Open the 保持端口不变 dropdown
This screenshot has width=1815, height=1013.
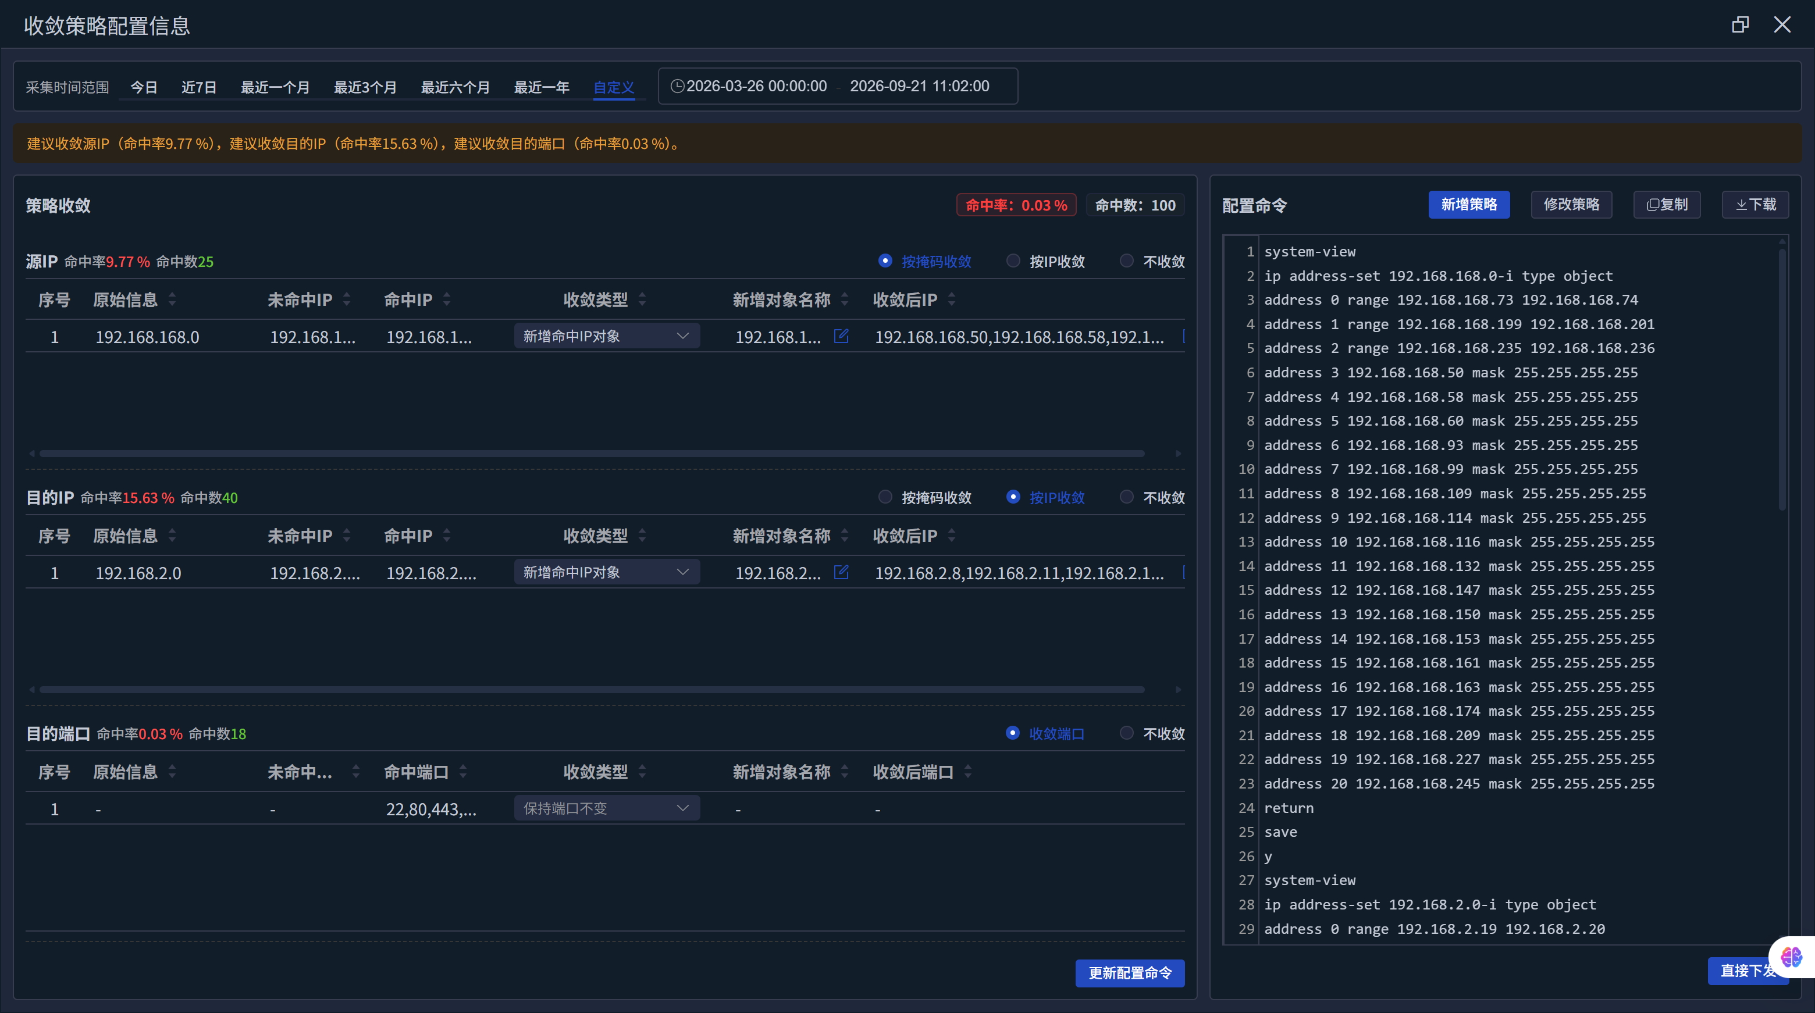tap(607, 808)
